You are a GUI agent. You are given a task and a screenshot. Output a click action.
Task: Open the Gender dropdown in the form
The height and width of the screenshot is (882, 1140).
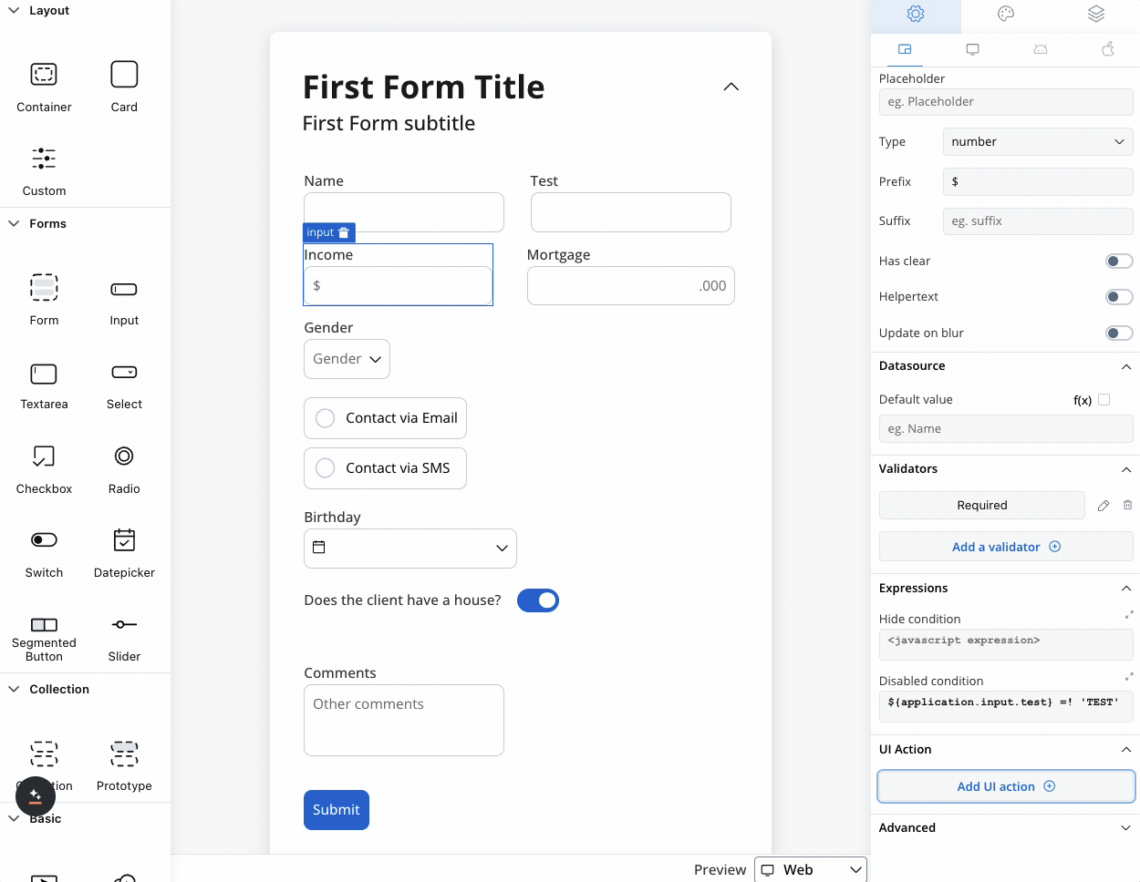click(x=347, y=359)
